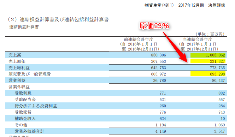235x137 pixels.
Task: Click the value 605,972
Action: pos(158,74)
